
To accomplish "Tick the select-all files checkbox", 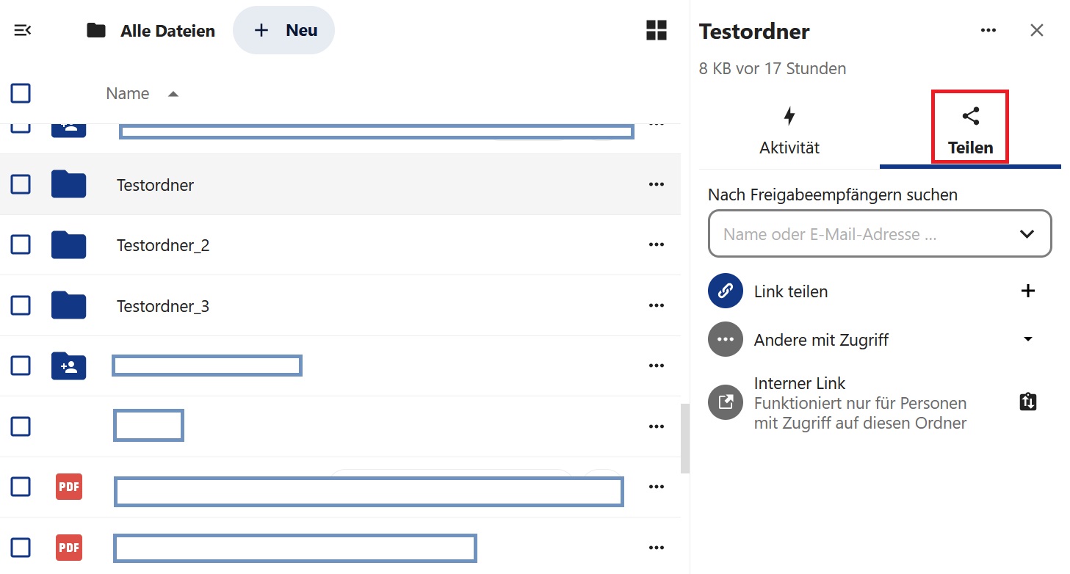I will [21, 93].
